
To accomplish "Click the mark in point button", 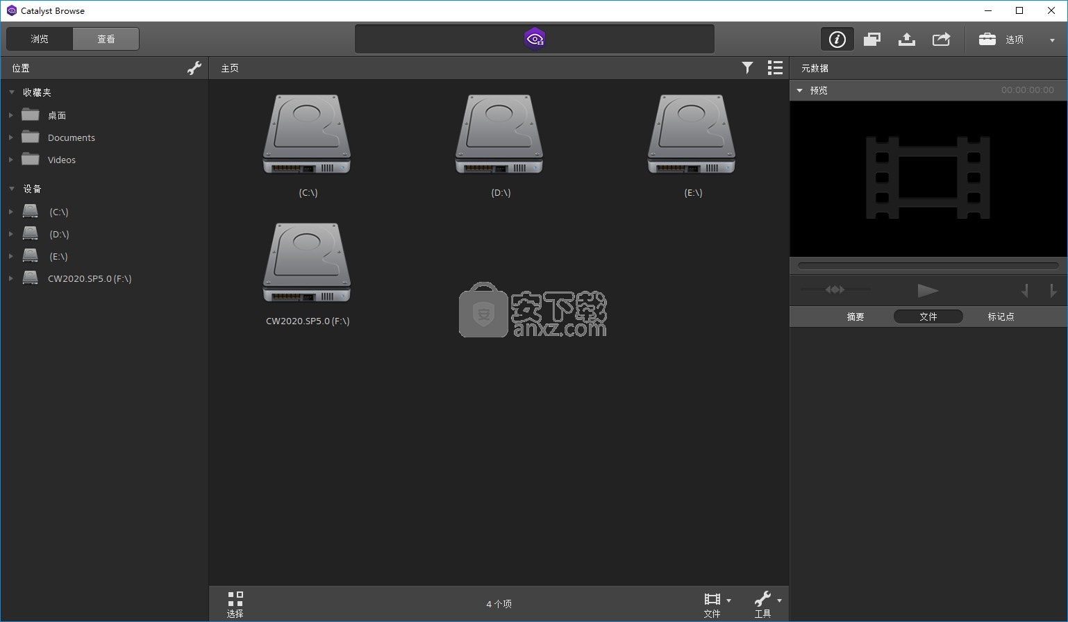I will [x=1025, y=290].
